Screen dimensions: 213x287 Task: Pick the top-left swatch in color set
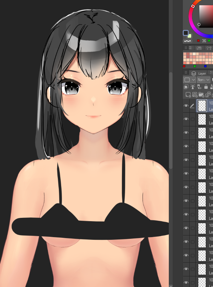pos(185,54)
